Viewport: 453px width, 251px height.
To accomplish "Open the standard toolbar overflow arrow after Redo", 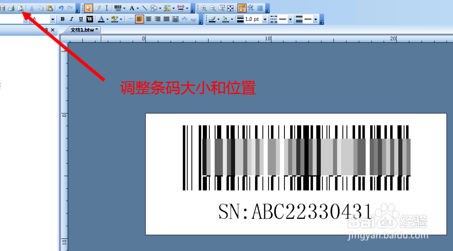I will pyautogui.click(x=78, y=9).
